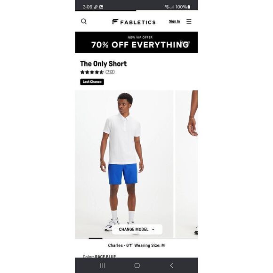Open the search magnifier icon

pyautogui.click(x=84, y=21)
